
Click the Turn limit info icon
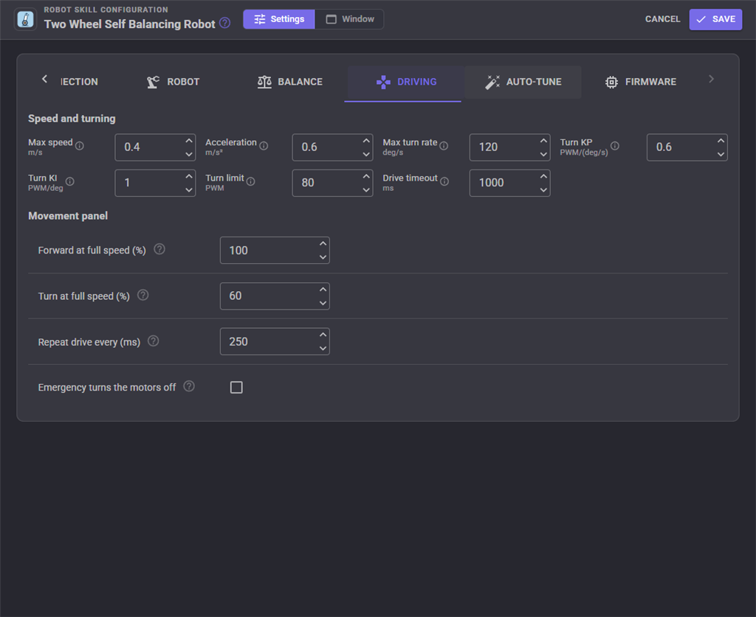(251, 181)
